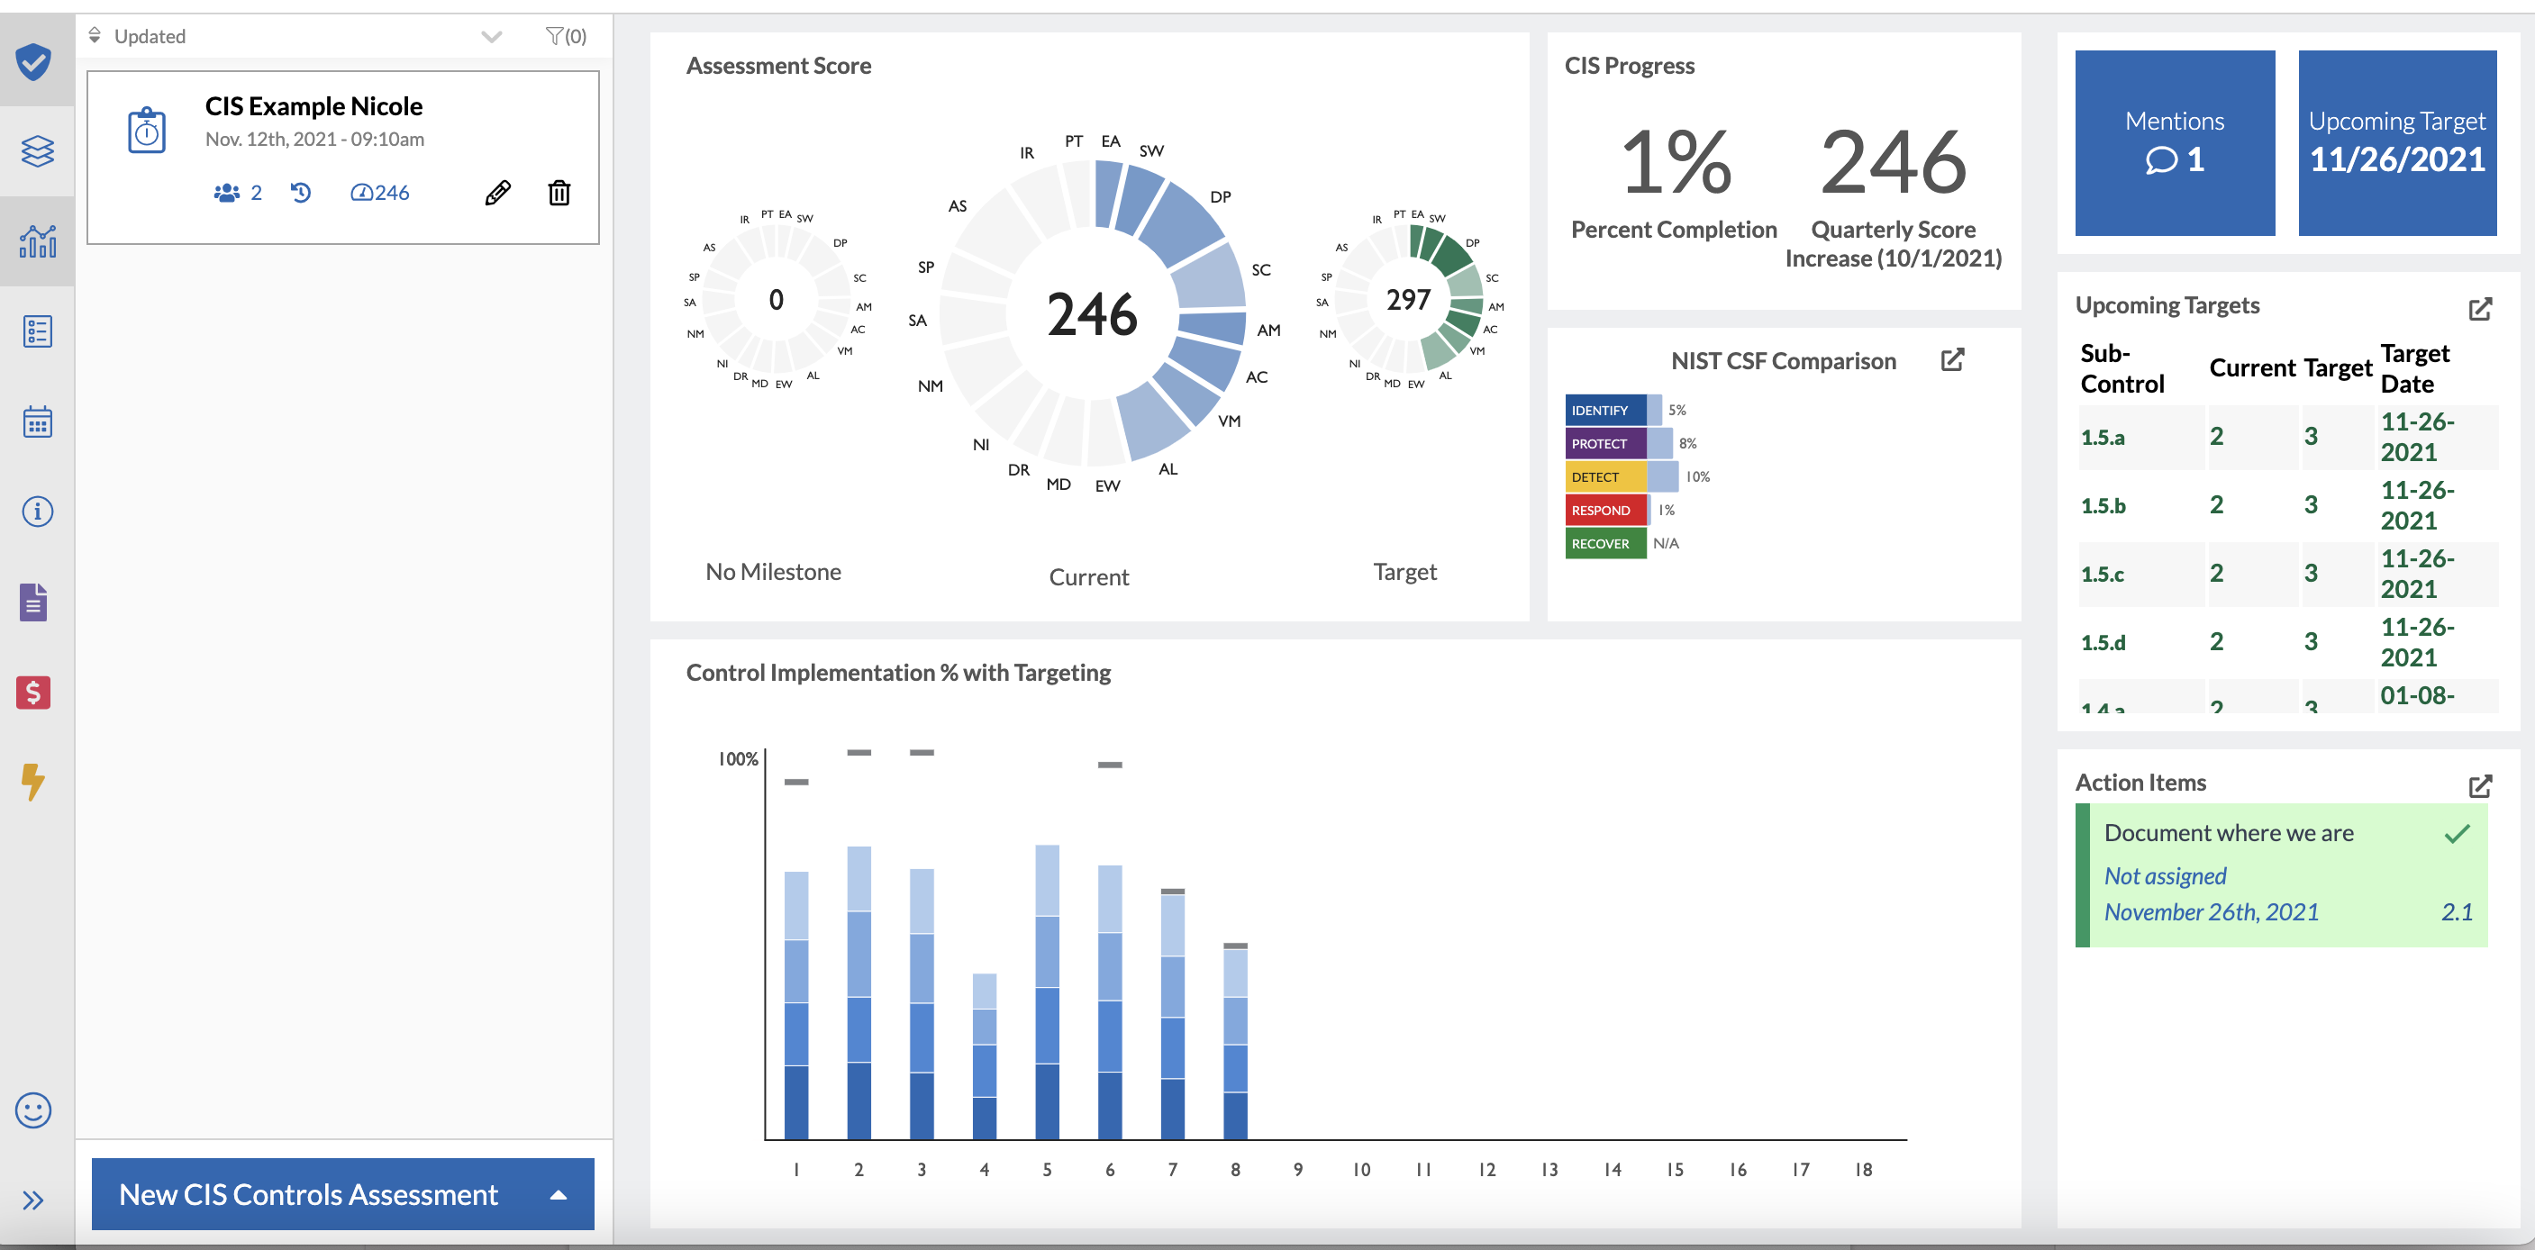Open sub-control 1.5.c in Upcoming Targets
2535x1250 pixels.
pos(2102,575)
